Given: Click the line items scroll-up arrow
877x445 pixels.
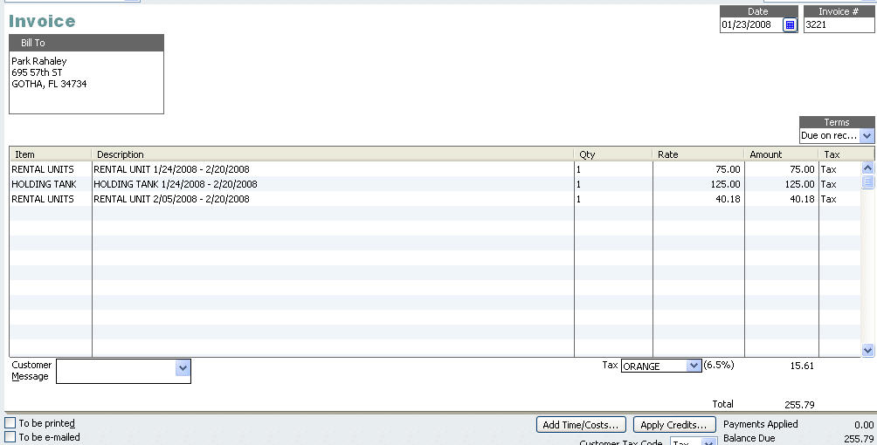Looking at the screenshot, I should coord(867,168).
